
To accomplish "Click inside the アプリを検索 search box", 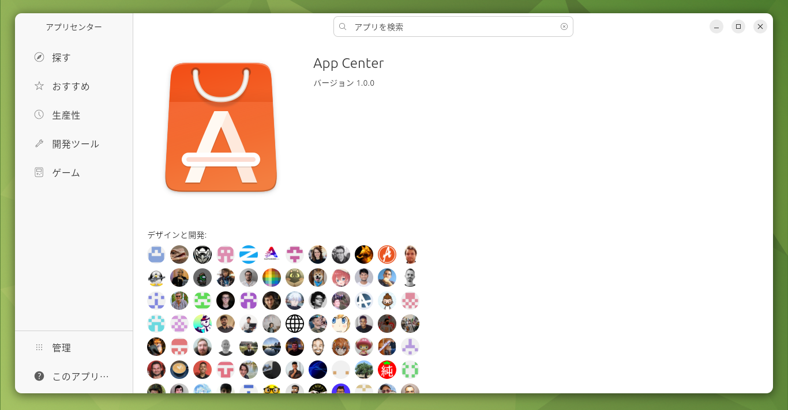I will pos(450,26).
